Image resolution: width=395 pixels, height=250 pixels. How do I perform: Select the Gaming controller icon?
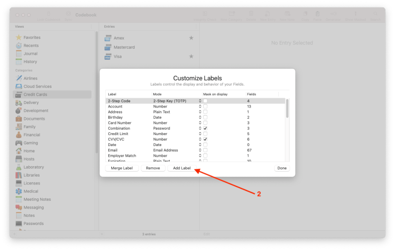[x=19, y=143]
